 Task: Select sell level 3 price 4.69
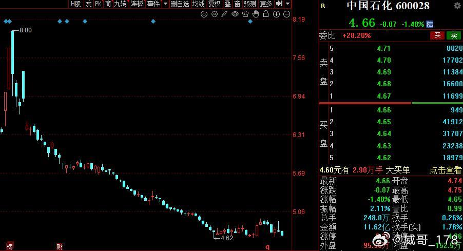point(384,72)
